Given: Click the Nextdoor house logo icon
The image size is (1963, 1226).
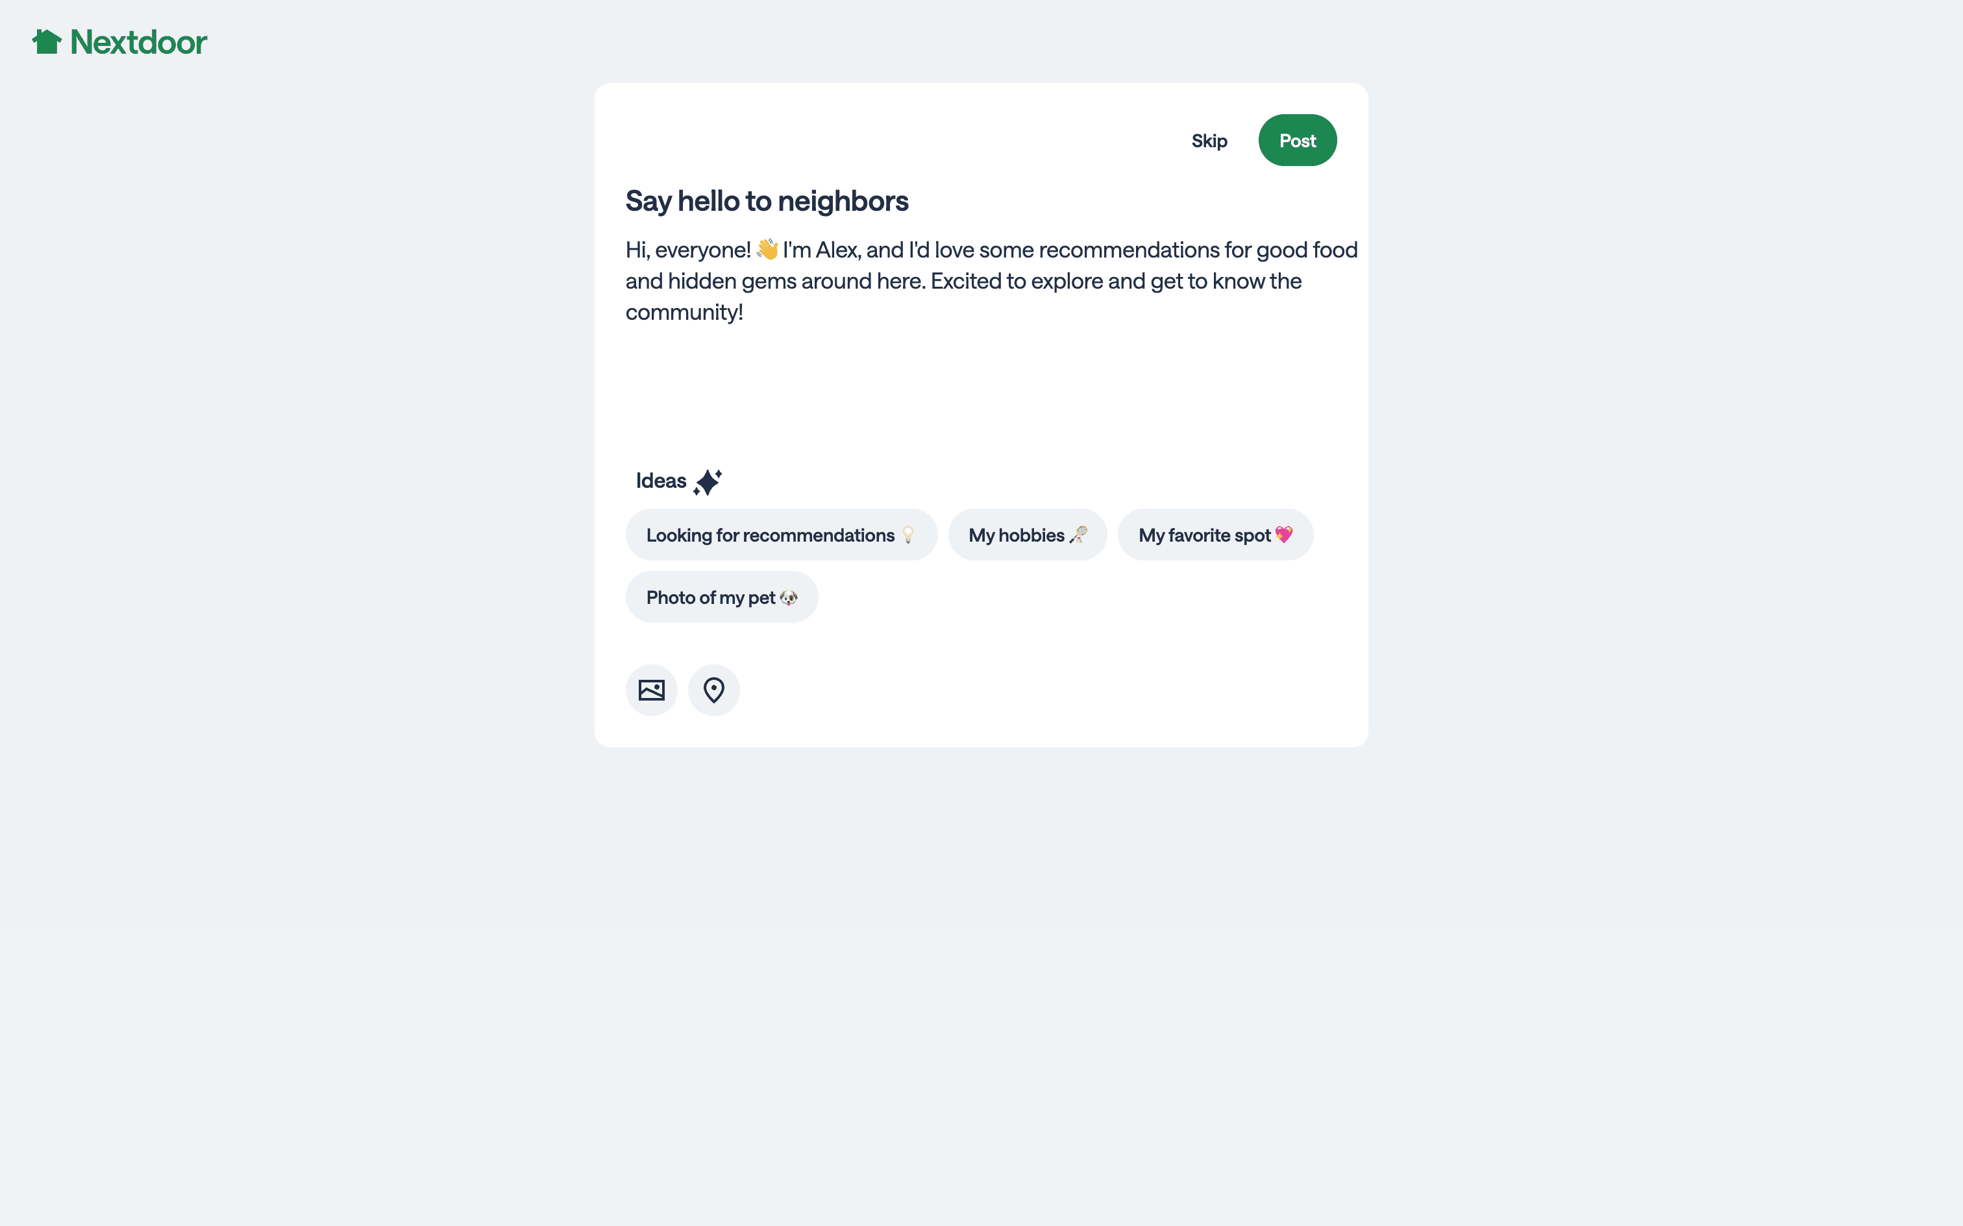Looking at the screenshot, I should pos(47,42).
